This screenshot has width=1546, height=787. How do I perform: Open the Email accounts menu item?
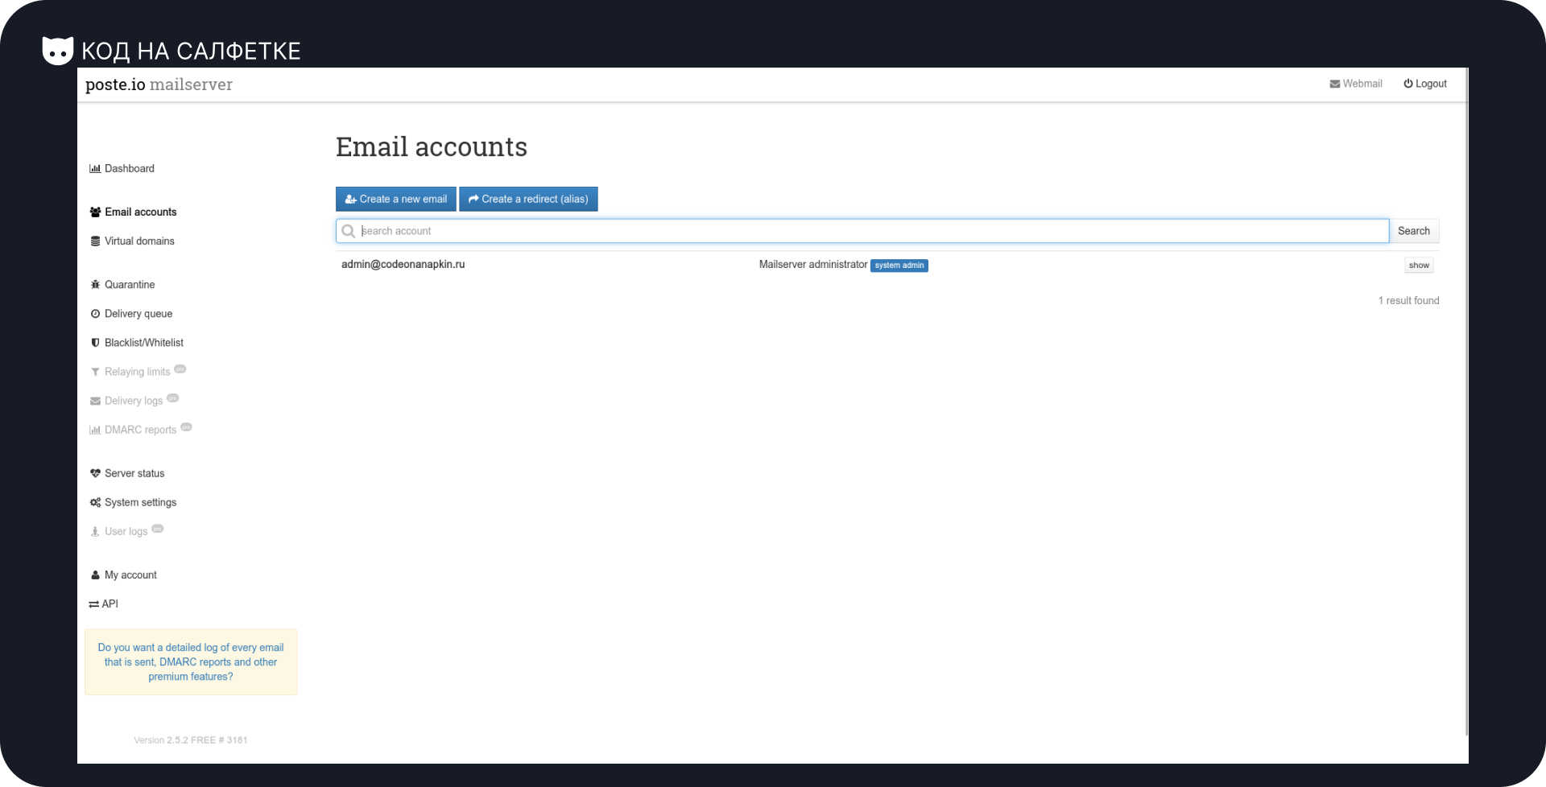[133, 212]
